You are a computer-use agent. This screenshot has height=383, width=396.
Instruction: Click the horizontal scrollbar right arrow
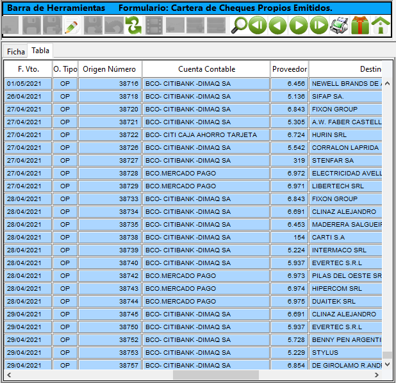(377, 375)
